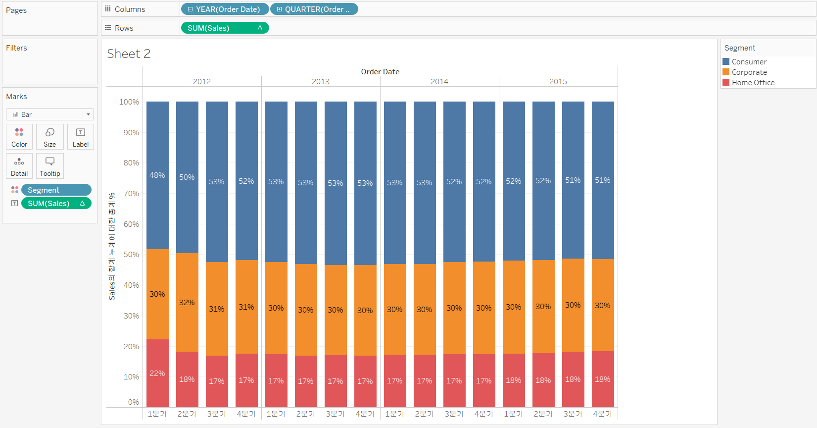Click the Rows shelf label

(124, 28)
